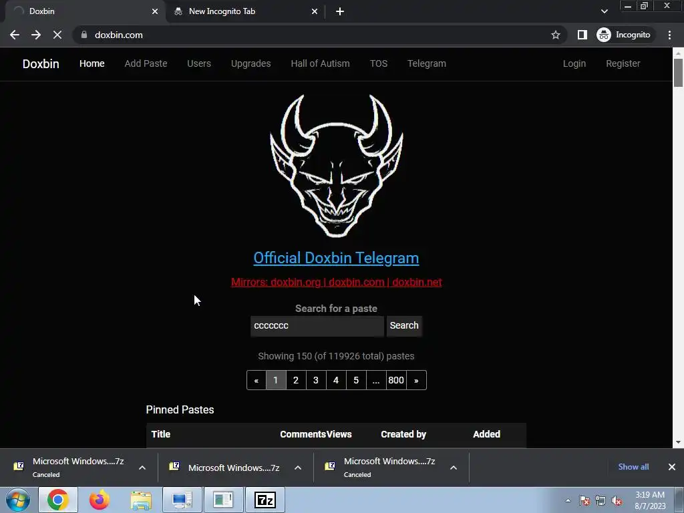Open the Users nav item
684x513 pixels.
click(x=199, y=63)
